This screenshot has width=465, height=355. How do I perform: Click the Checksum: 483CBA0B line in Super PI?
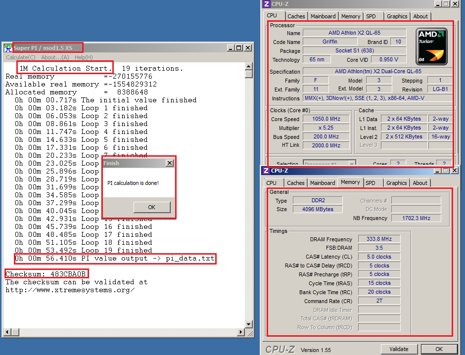click(x=46, y=274)
